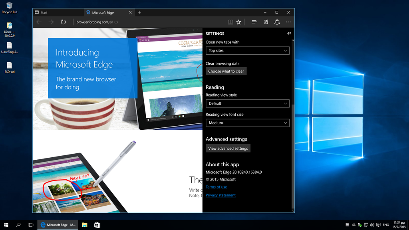Click the Refresh page icon
The height and width of the screenshot is (230, 409).
click(x=63, y=22)
